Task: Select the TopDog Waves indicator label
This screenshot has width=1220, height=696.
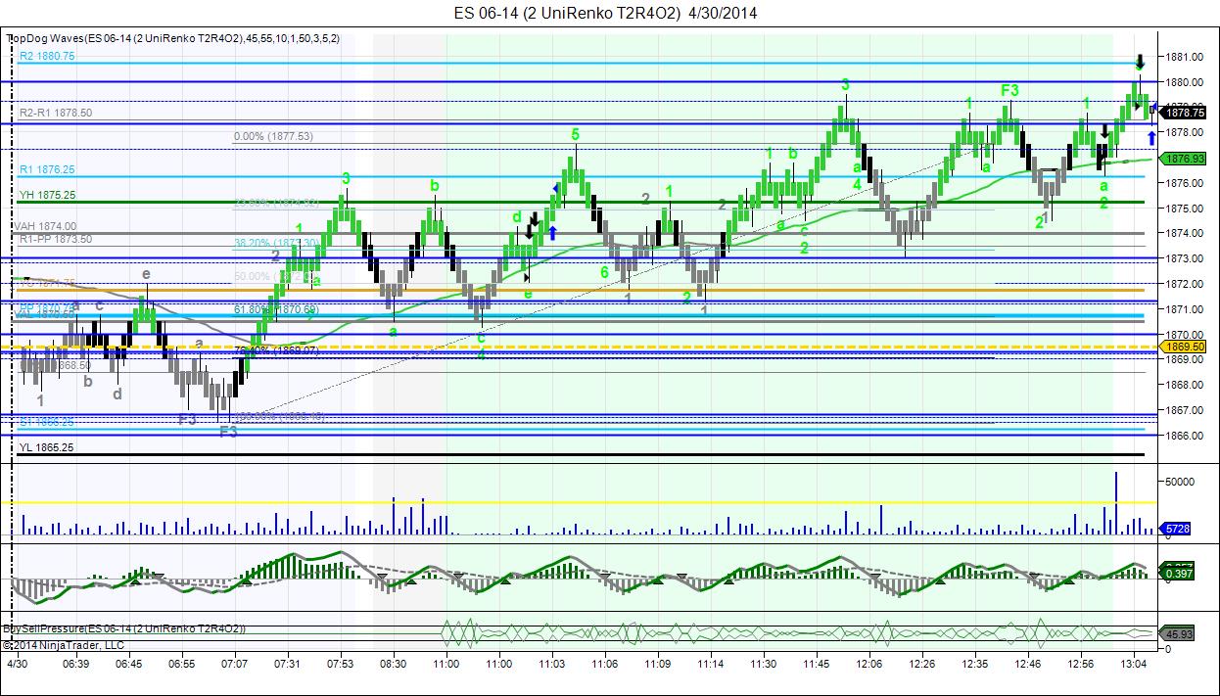Action: tap(173, 38)
